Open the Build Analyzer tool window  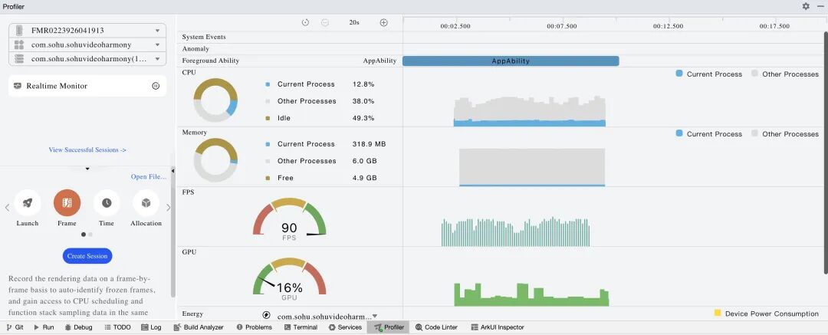(x=199, y=327)
